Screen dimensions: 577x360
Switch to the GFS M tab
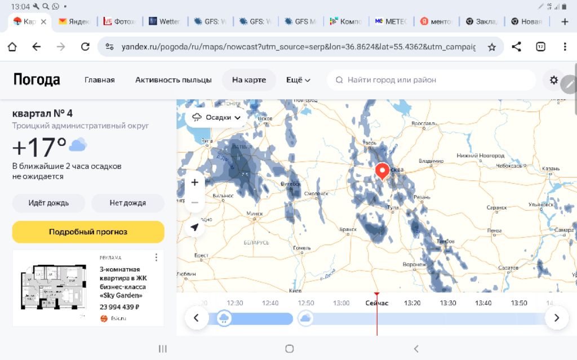(x=301, y=22)
